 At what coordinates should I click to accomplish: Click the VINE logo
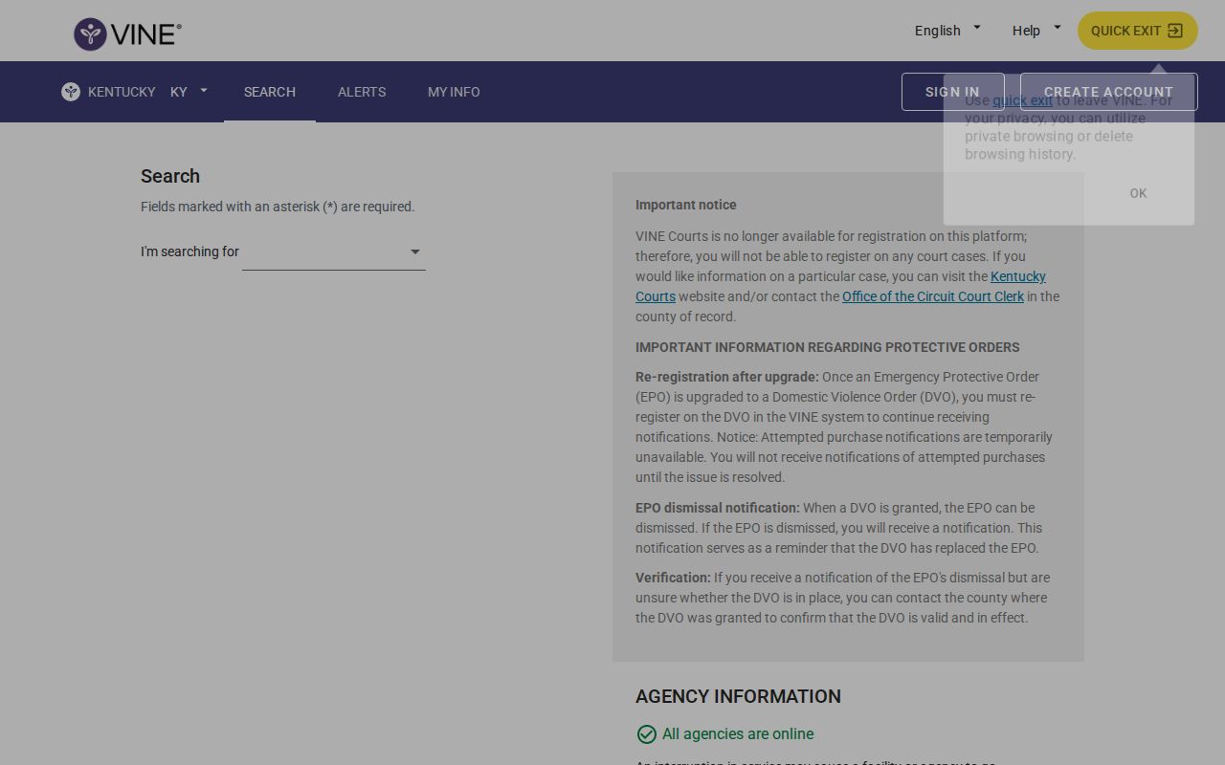127,34
